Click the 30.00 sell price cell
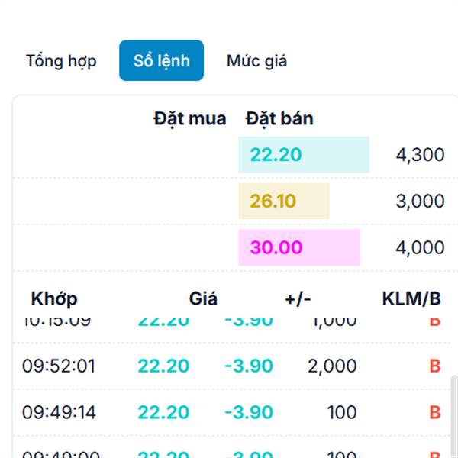The width and height of the screenshot is (458, 458). pyautogui.click(x=299, y=247)
